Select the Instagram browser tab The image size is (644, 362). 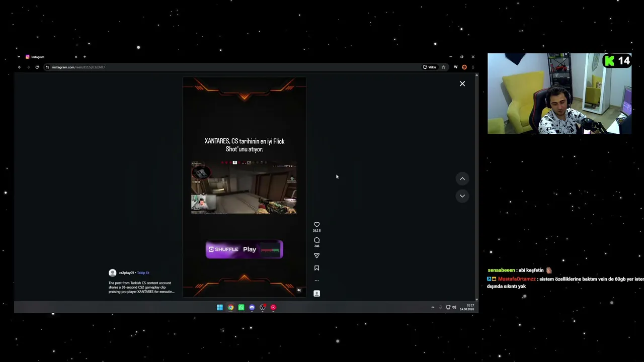tap(51, 57)
